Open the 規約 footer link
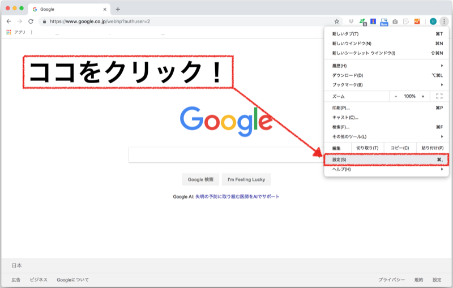The height and width of the screenshot is (288, 453). click(418, 280)
